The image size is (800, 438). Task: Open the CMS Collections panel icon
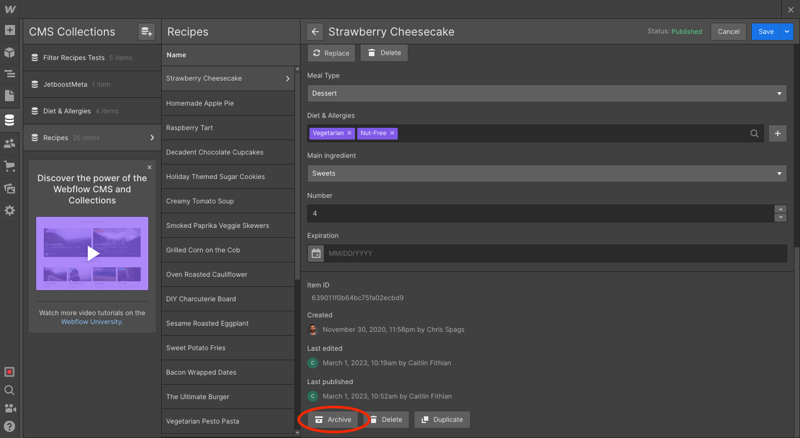(x=9, y=120)
